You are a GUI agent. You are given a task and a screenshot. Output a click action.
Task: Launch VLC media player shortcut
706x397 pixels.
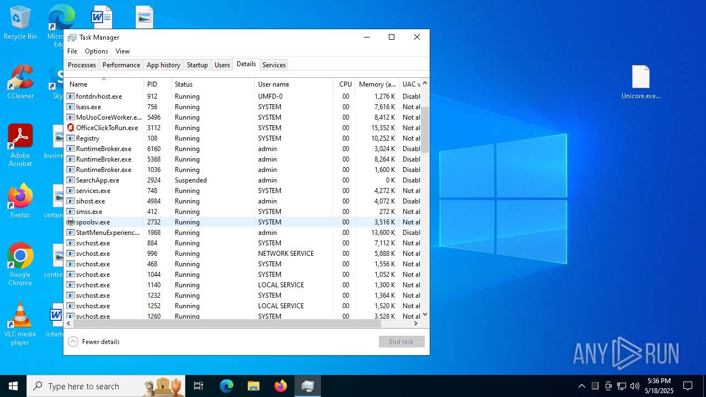pos(20,324)
